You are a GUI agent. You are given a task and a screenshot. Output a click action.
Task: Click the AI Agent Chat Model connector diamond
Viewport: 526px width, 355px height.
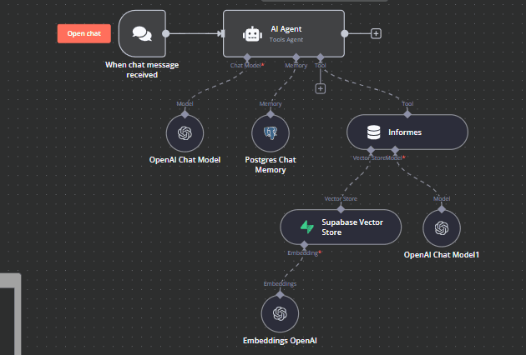coord(247,57)
